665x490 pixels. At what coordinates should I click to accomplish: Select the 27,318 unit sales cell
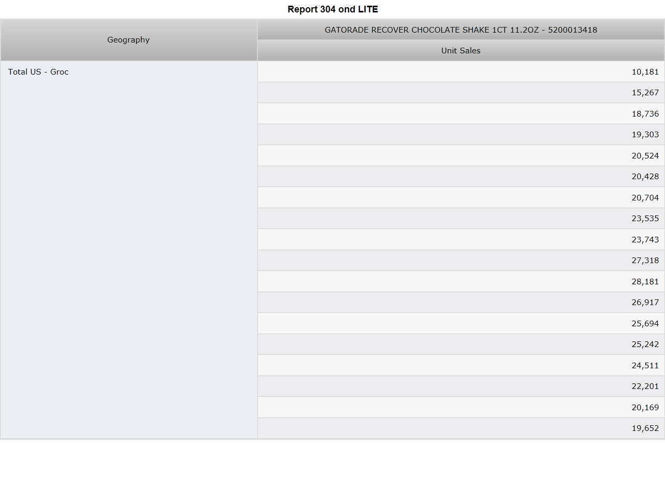point(461,261)
